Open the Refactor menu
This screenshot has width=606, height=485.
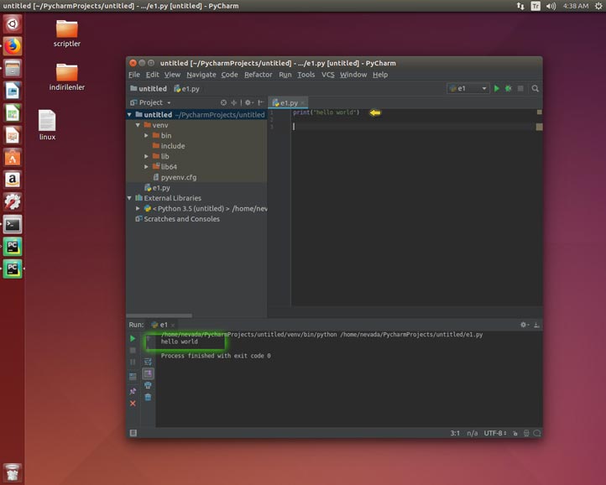259,75
